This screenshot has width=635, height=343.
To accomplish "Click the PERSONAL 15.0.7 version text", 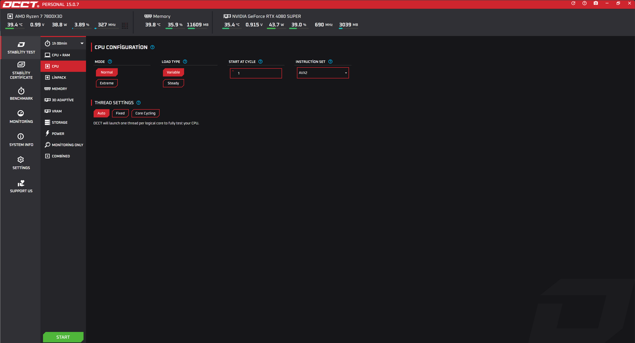I will coord(61,5).
